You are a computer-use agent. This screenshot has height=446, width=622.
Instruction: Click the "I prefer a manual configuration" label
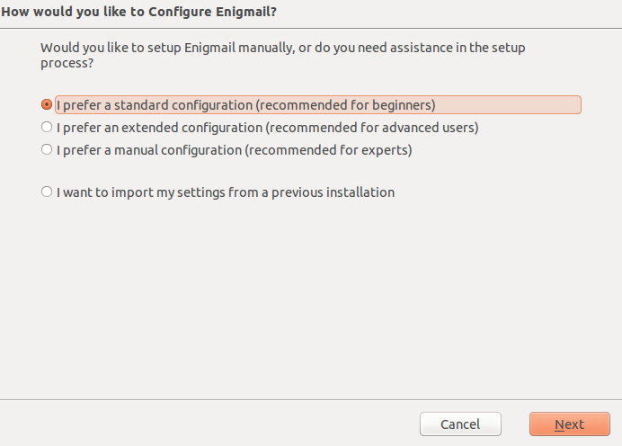[x=149, y=150]
